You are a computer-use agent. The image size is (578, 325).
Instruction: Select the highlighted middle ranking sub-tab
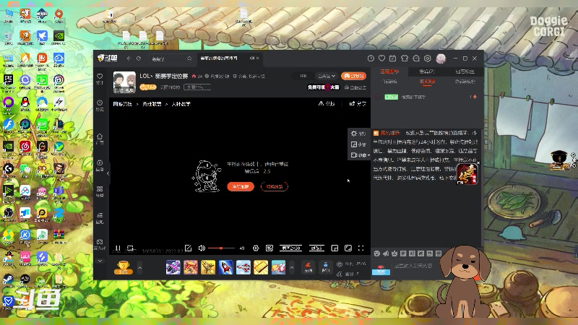point(427,82)
